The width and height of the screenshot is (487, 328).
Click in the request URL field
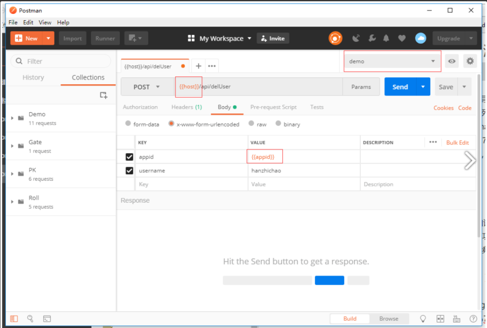pos(258,87)
